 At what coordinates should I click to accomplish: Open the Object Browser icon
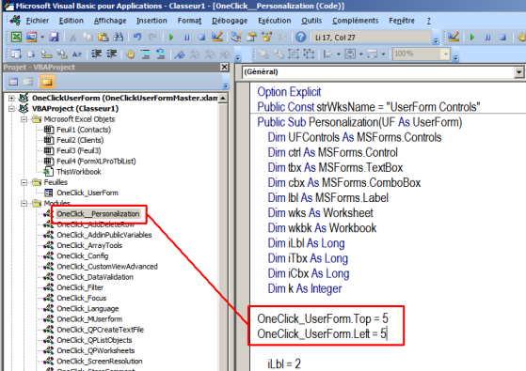tap(266, 37)
